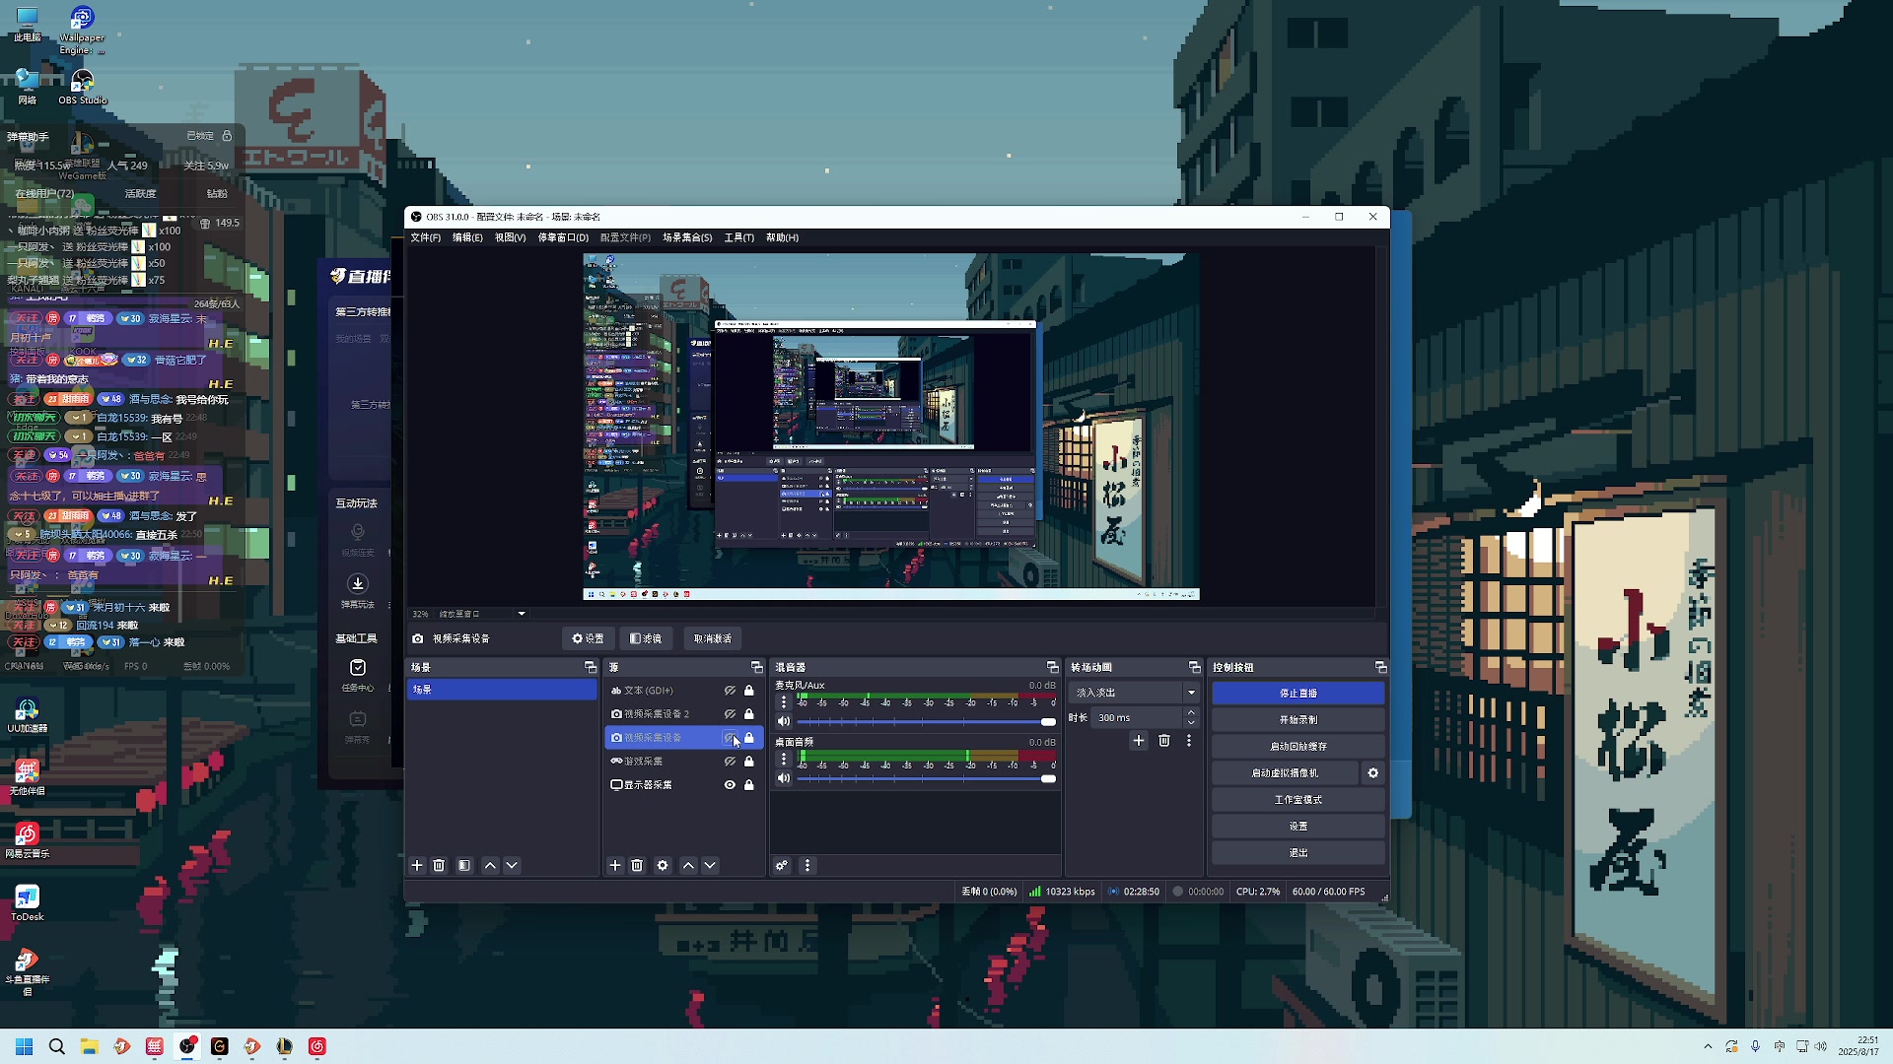Open the audio mixer menu three-dots icon
The image size is (1893, 1064).
[x=807, y=866]
